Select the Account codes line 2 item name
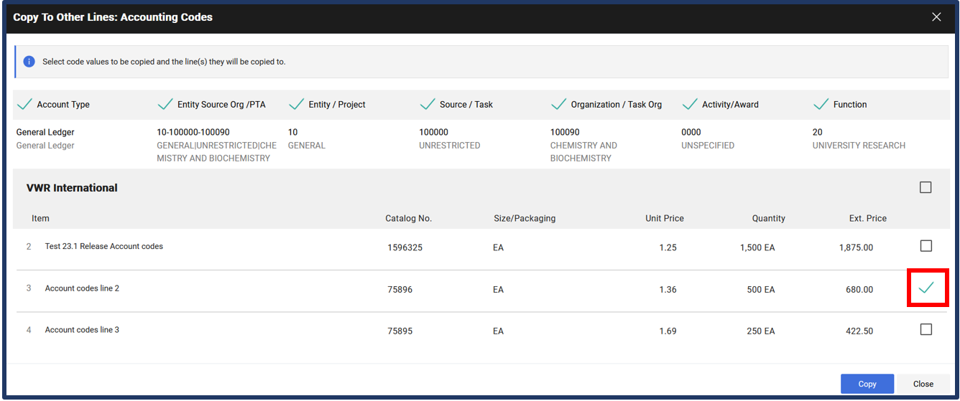 [82, 288]
